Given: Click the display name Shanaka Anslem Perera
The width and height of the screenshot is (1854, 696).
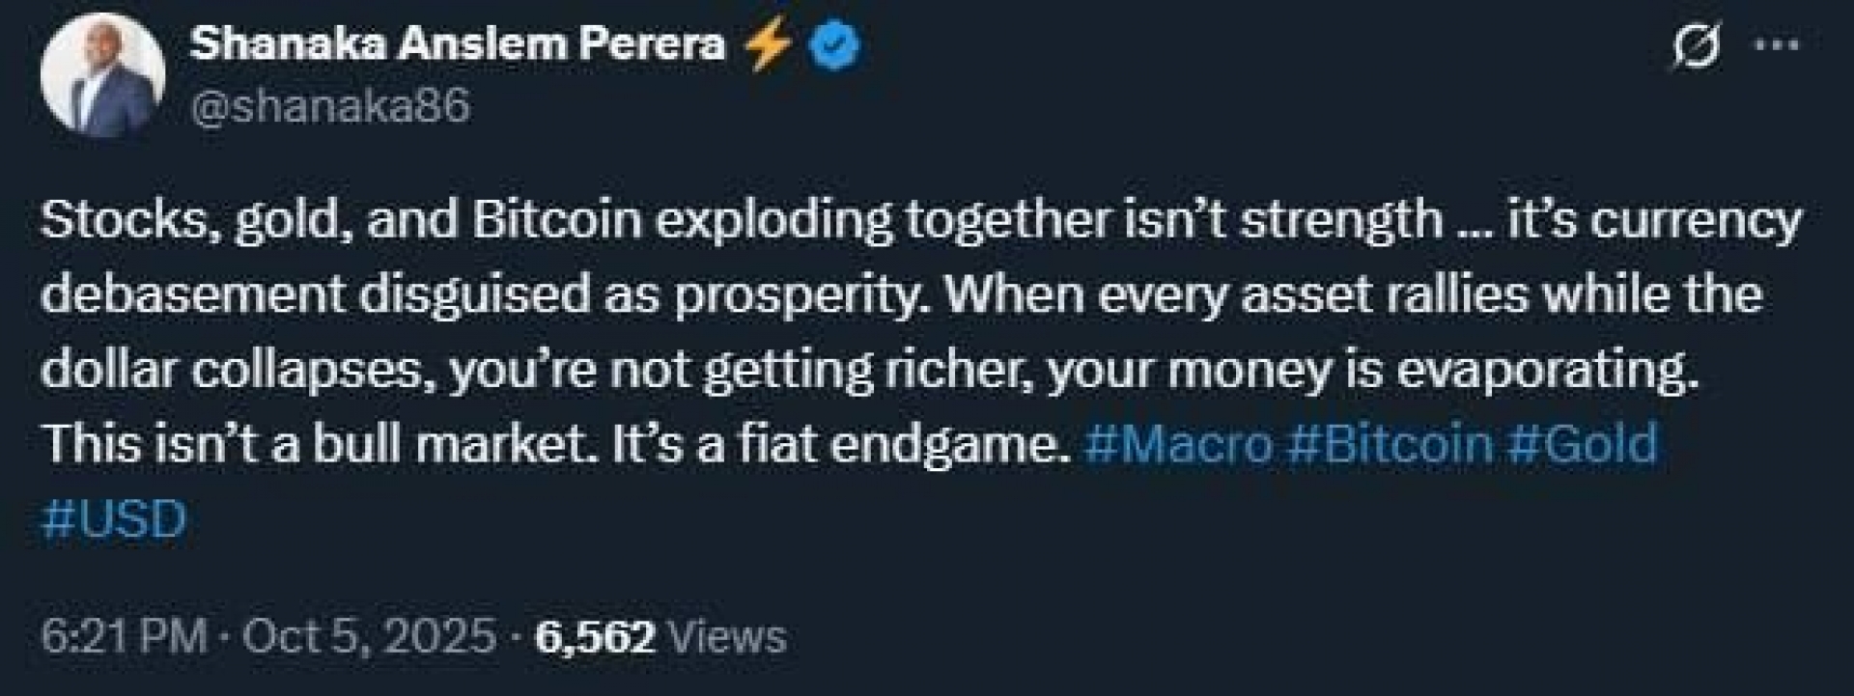Looking at the screenshot, I should [x=458, y=44].
